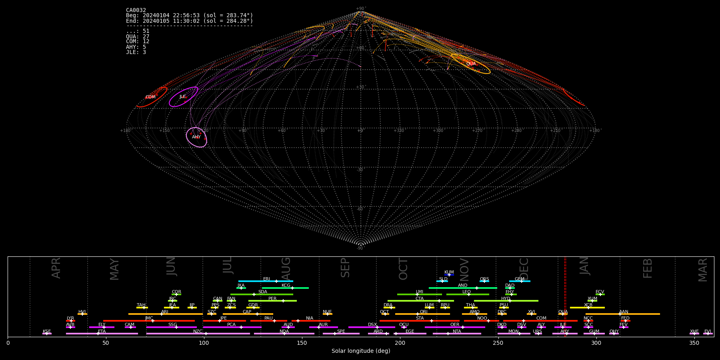Click the 'QUA: 27' count entry
This screenshot has height=360, width=720.
coord(138,37)
